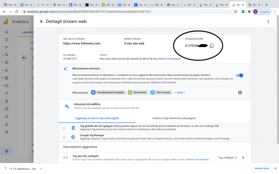This screenshot has height=174, width=279.
Task: Go back with browser back arrow
Action: click(4, 11)
